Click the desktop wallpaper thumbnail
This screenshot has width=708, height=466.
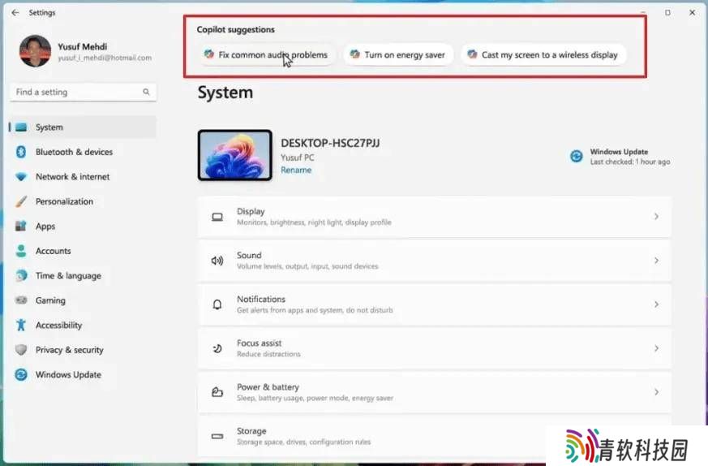pos(235,156)
